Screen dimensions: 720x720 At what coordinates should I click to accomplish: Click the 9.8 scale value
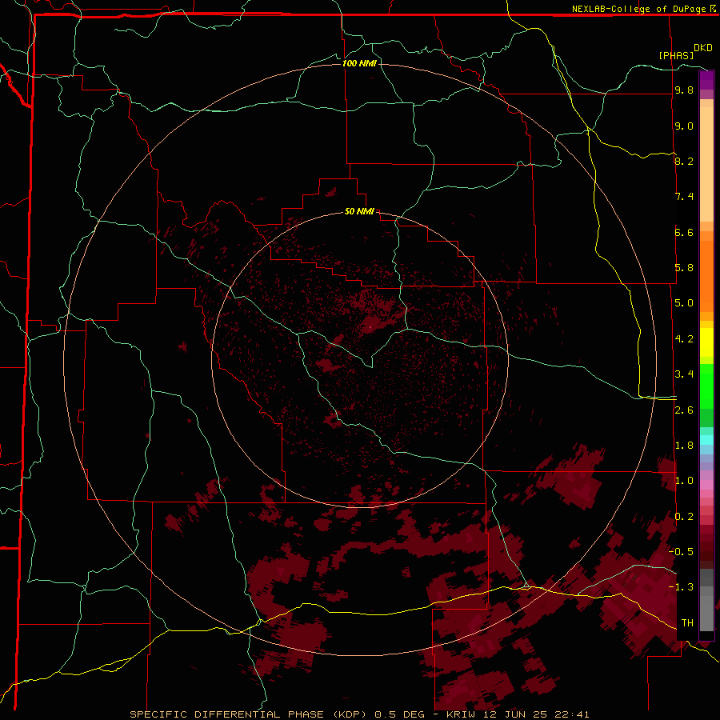click(684, 90)
